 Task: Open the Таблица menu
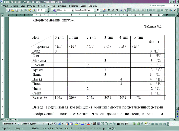click(62, 5)
